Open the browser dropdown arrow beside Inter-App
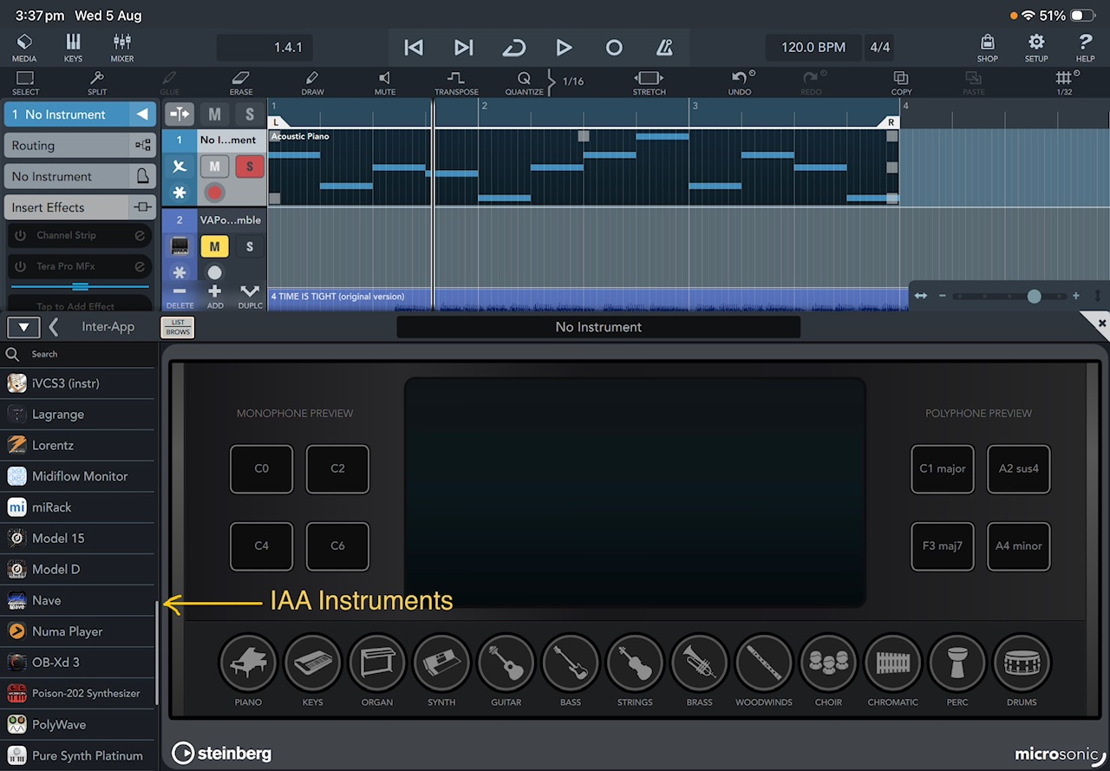This screenshot has height=771, width=1110. (x=23, y=327)
